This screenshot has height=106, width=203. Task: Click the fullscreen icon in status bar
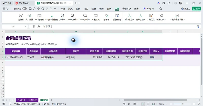tap(199, 104)
